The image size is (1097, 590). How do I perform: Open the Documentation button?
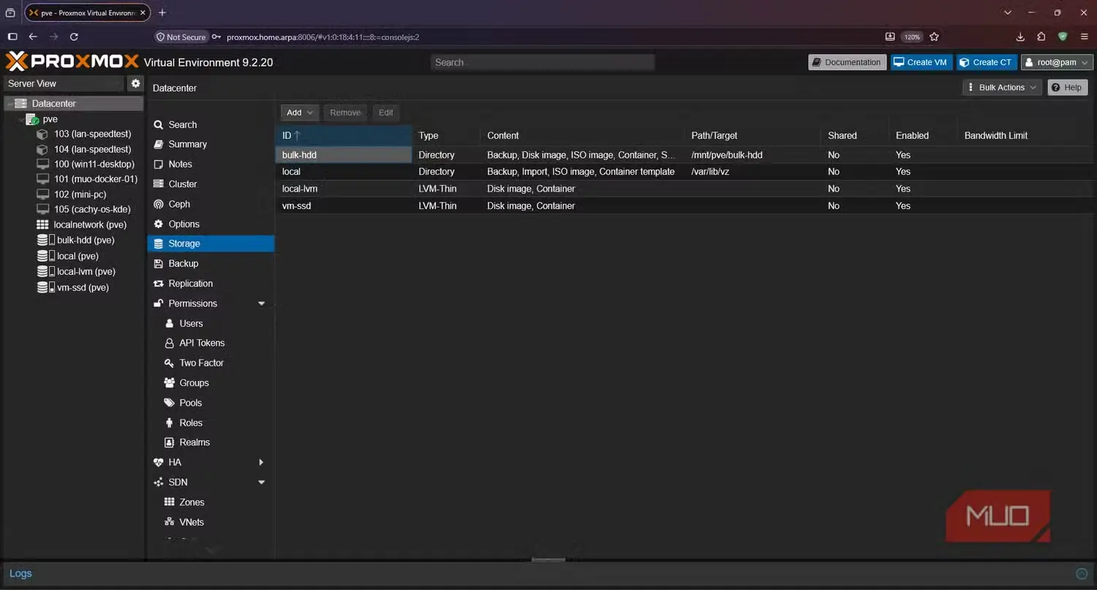(x=847, y=62)
